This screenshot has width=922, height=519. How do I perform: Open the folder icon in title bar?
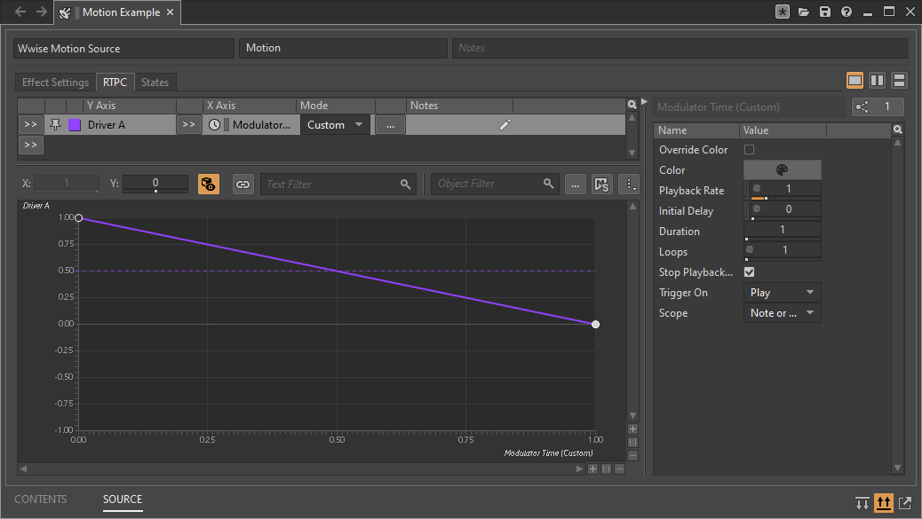tap(804, 12)
